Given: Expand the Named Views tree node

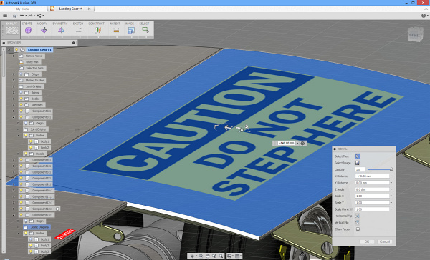Looking at the screenshot, I should pyautogui.click(x=14, y=56).
